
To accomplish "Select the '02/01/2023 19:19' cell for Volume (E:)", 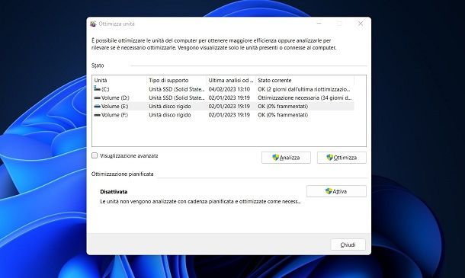I will click(229, 107).
